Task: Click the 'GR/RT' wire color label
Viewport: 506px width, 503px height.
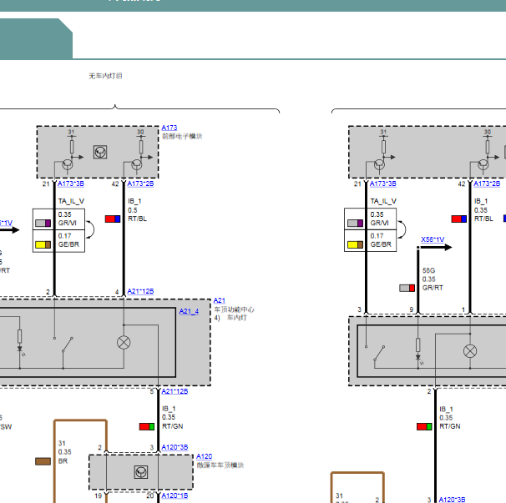Action: 433,288
